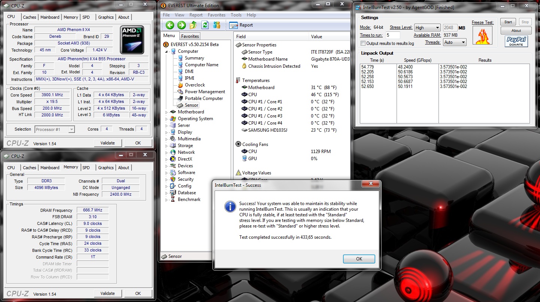This screenshot has width=540, height=302.
Task: Click the Refresh icon in EVEREST toolbar
Action: [x=205, y=25]
